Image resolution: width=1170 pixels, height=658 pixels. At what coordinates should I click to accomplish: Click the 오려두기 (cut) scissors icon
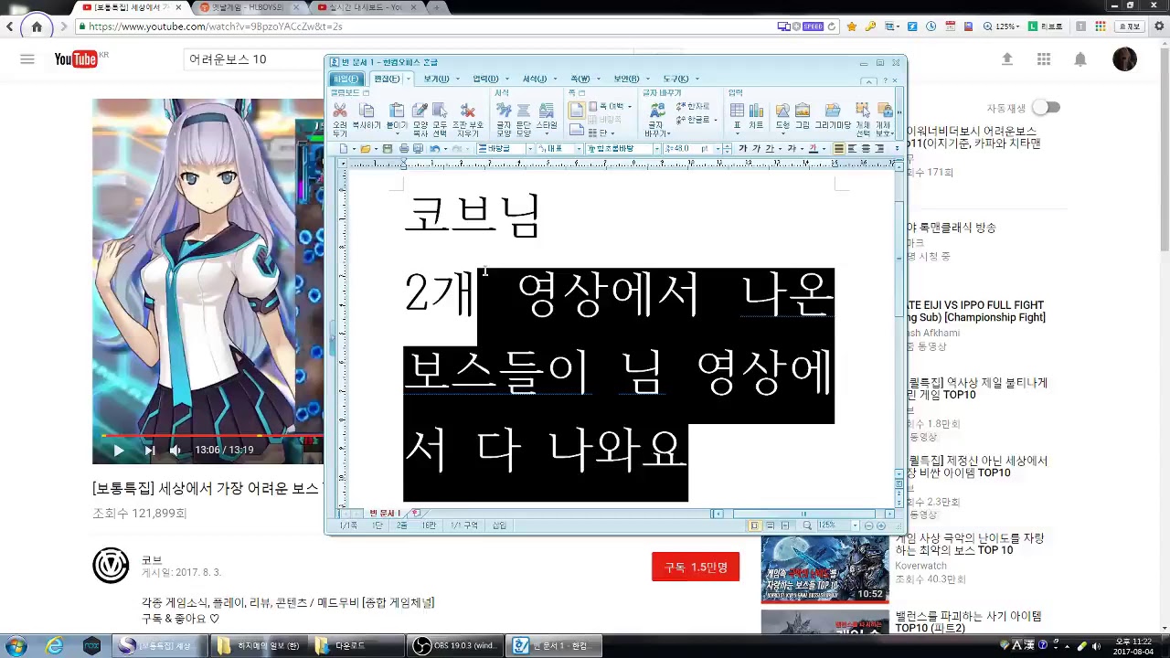pos(340,117)
